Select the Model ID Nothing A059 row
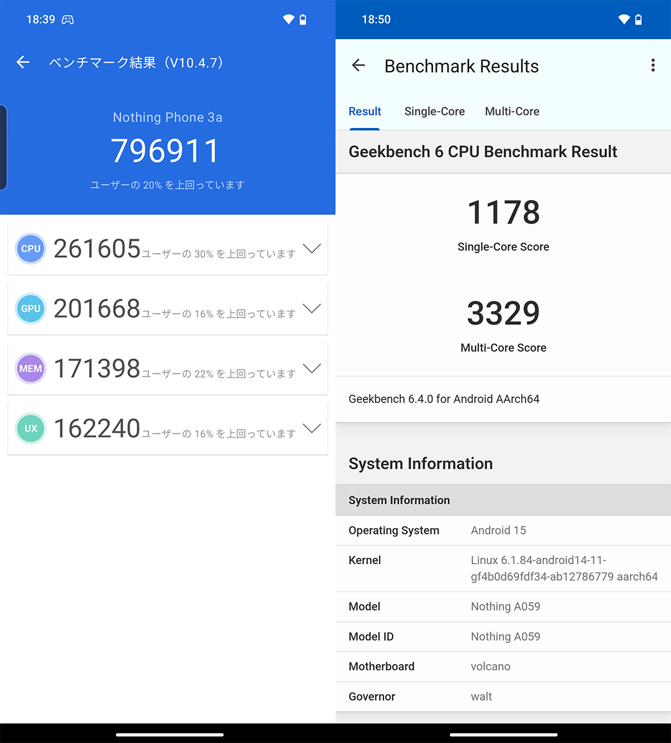Screen dimensions: 671x743 tap(503, 636)
